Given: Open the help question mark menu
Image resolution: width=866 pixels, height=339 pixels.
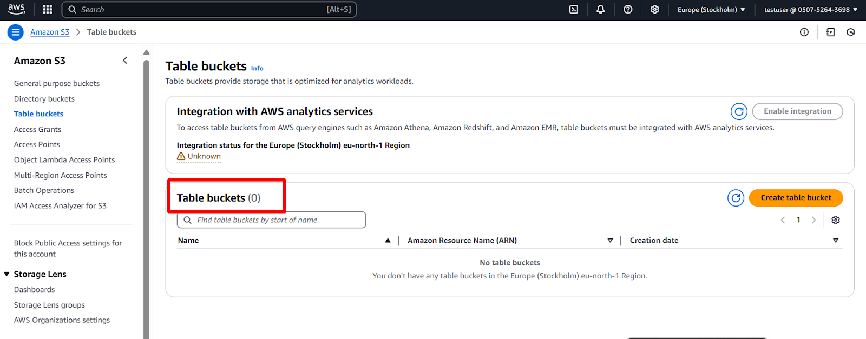Looking at the screenshot, I should tap(628, 9).
